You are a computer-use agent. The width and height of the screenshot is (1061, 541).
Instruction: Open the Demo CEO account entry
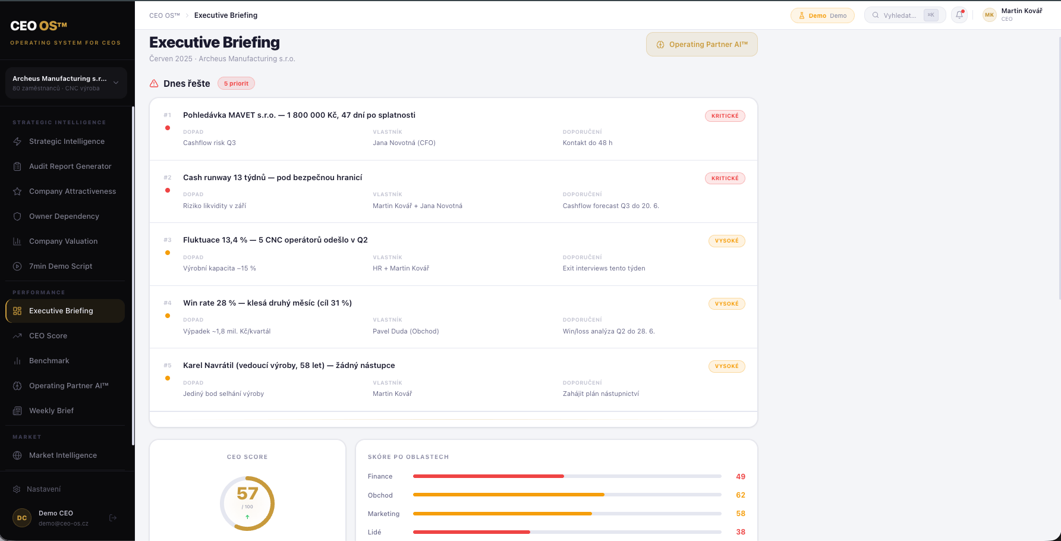point(64,518)
